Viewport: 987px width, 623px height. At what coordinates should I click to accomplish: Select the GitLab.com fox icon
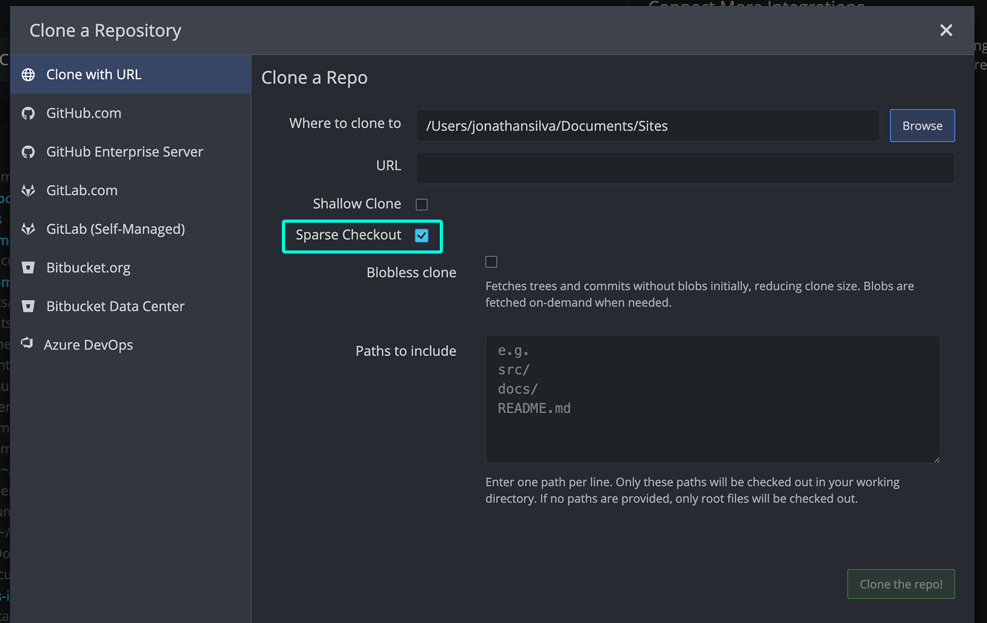(28, 190)
